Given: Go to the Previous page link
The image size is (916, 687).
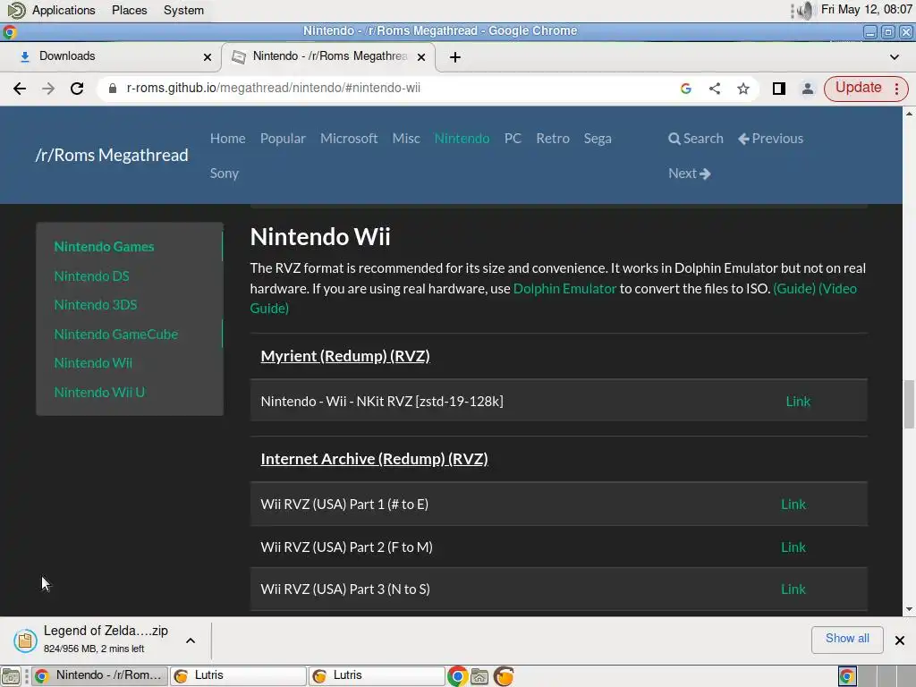Looking at the screenshot, I should [770, 139].
